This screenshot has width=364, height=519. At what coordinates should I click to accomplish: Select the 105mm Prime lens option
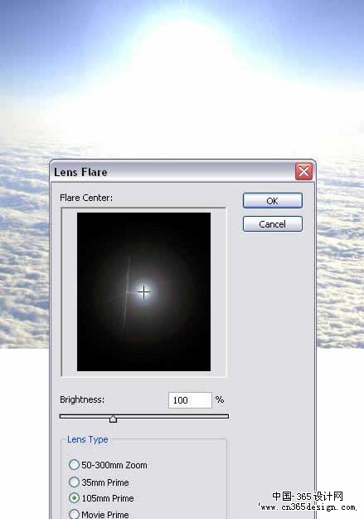tap(74, 497)
